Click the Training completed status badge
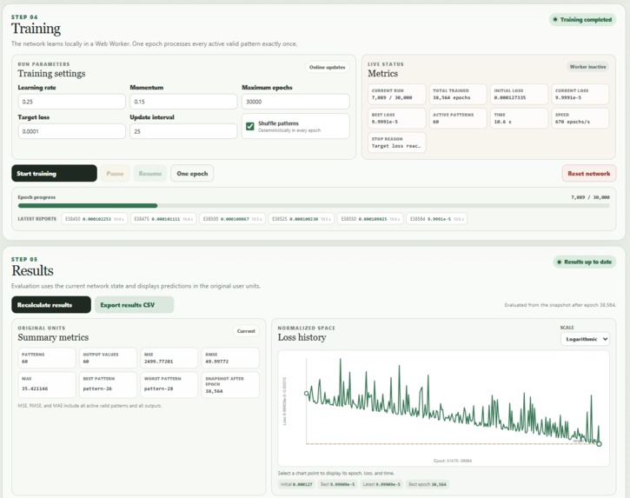 [582, 19]
